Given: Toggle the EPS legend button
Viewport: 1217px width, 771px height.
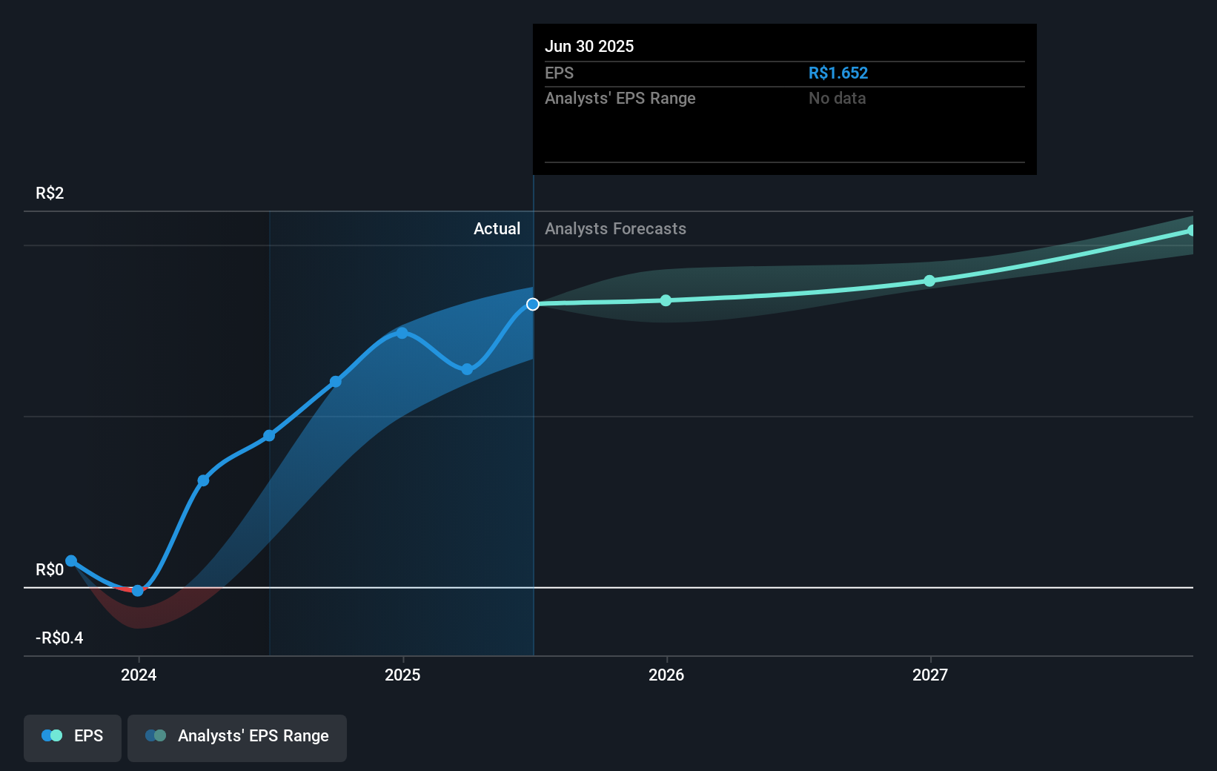Looking at the screenshot, I should (73, 737).
